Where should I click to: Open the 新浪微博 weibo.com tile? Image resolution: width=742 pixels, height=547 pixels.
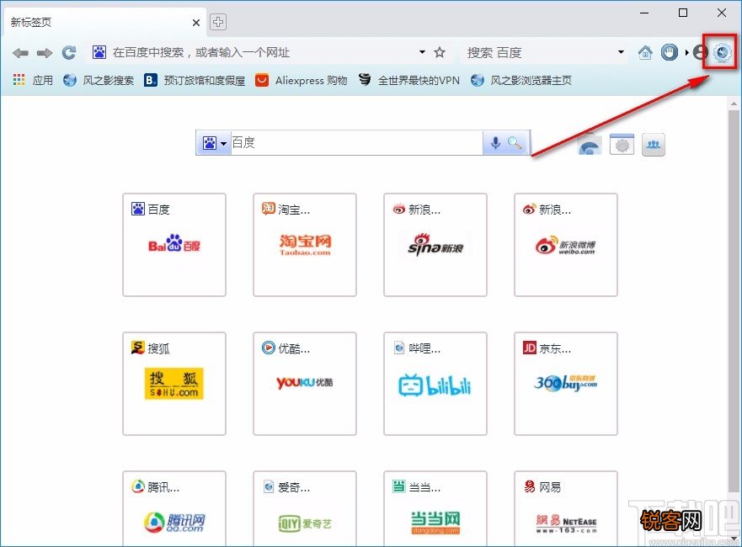click(x=566, y=245)
